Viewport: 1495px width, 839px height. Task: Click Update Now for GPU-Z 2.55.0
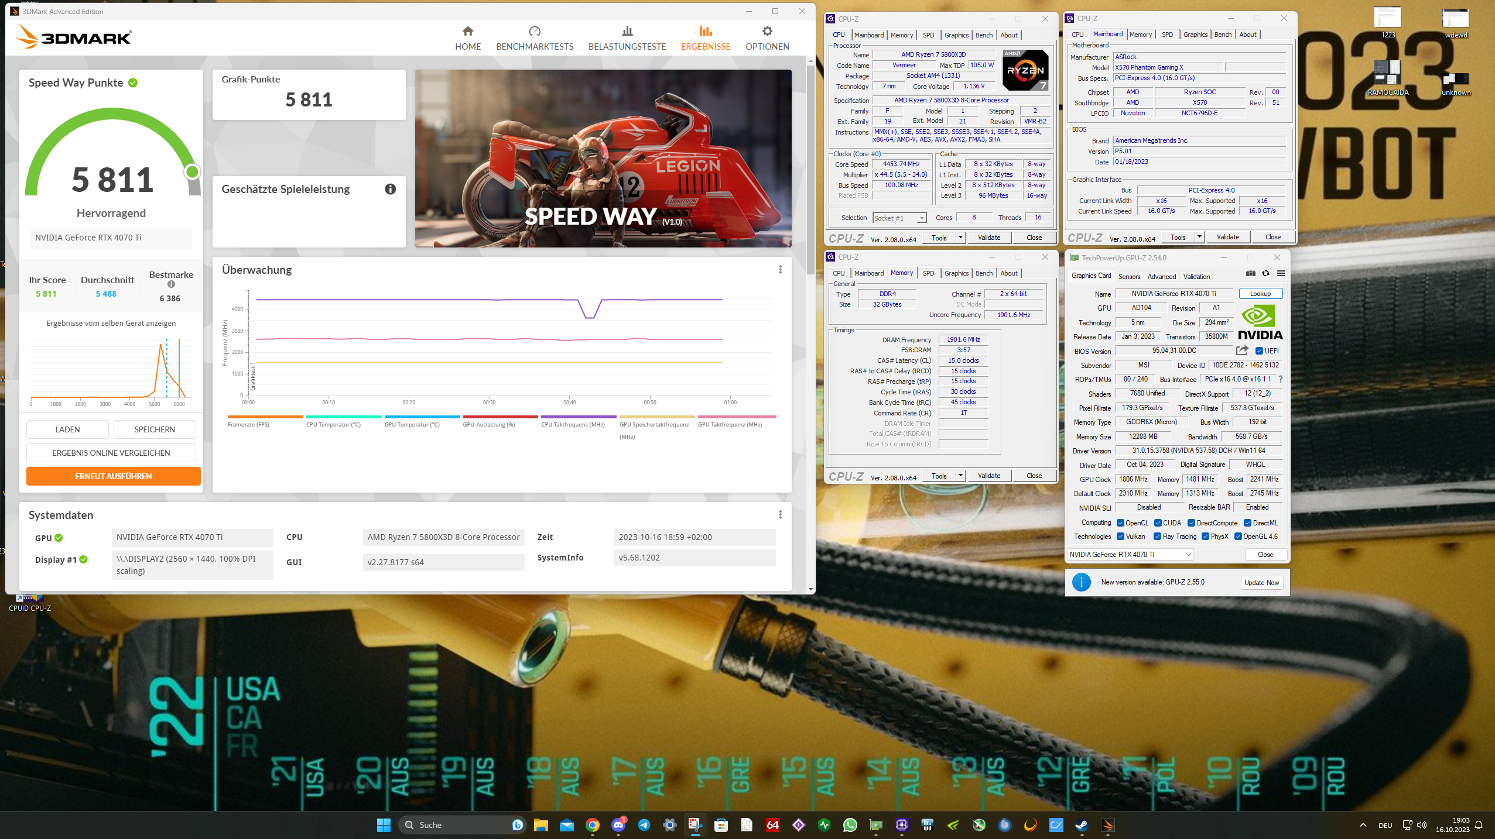tap(1261, 583)
